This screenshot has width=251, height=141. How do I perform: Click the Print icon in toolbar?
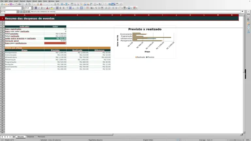click(x=19, y=4)
